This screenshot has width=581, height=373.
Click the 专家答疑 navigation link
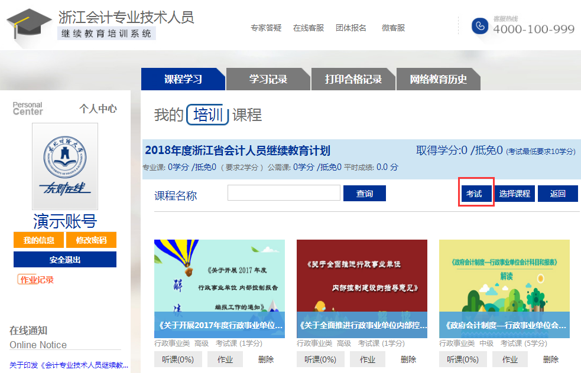pyautogui.click(x=266, y=28)
